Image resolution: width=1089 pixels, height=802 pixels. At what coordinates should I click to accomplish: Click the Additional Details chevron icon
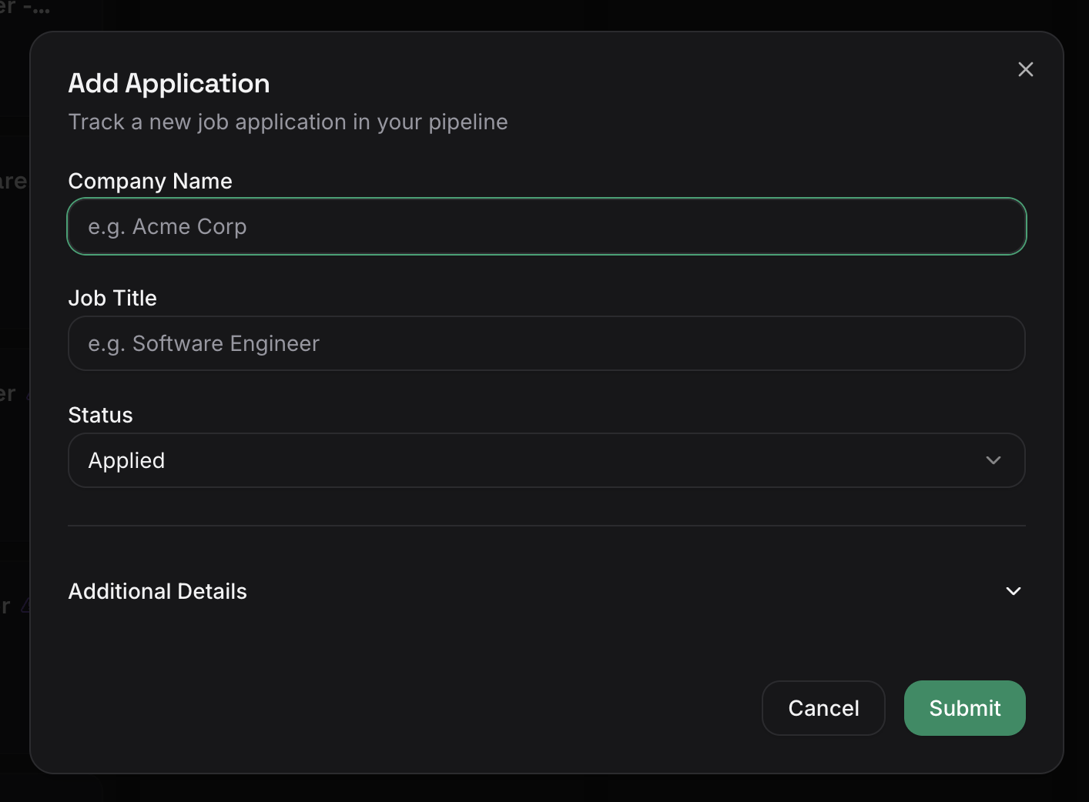(1014, 591)
